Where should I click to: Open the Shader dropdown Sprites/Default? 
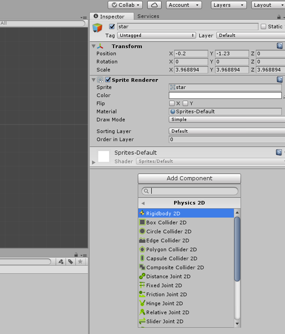pos(210,161)
